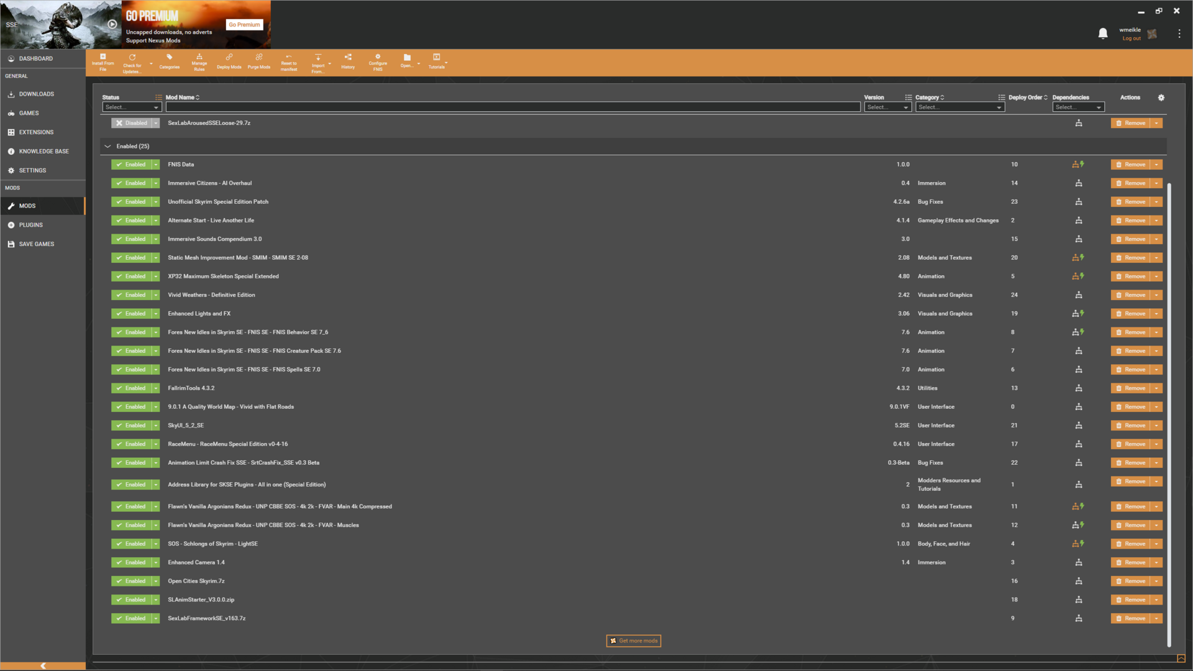Open Version filter dropdown
The height and width of the screenshot is (671, 1193).
pos(887,107)
